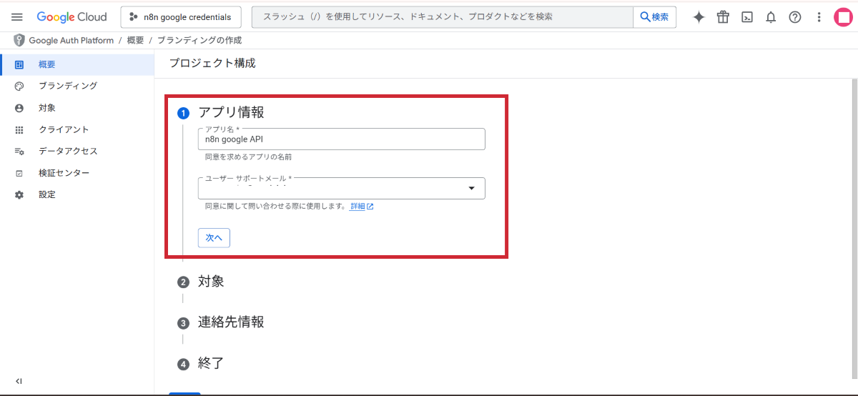Viewport: 858px width, 396px height.
Task: Expand the ユーザー サポートメール dropdown
Action: 471,188
